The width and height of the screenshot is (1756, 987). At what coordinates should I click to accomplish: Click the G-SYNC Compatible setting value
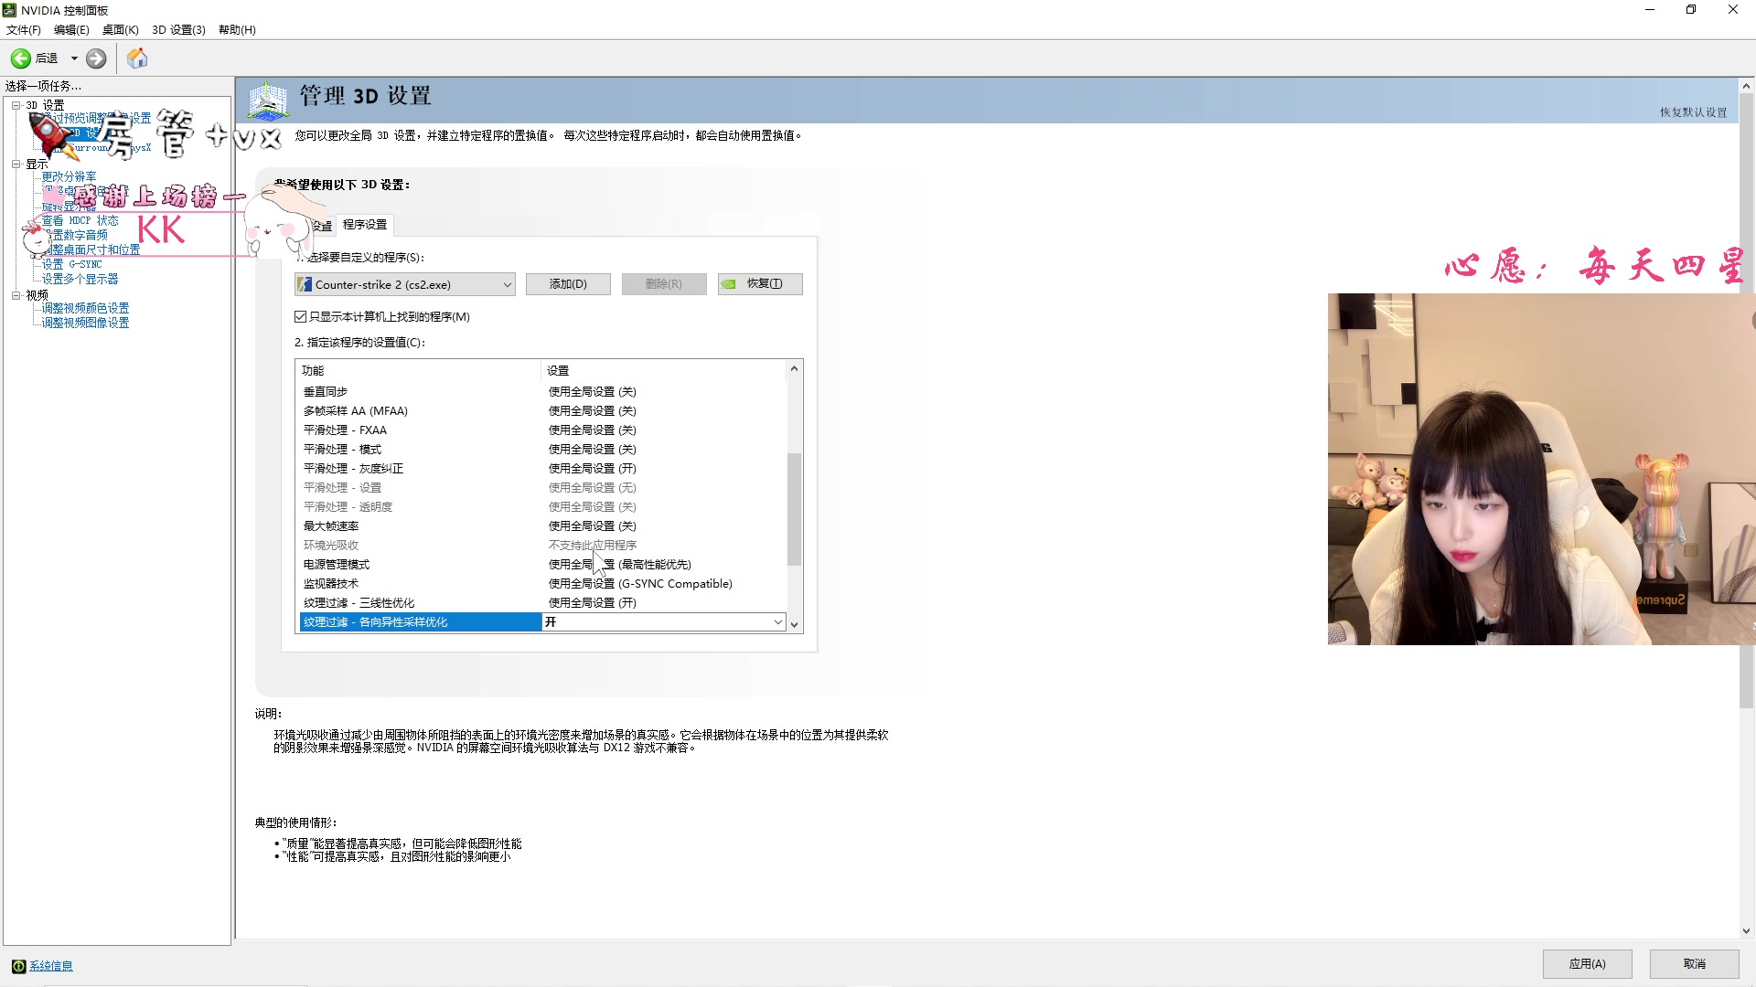(640, 584)
